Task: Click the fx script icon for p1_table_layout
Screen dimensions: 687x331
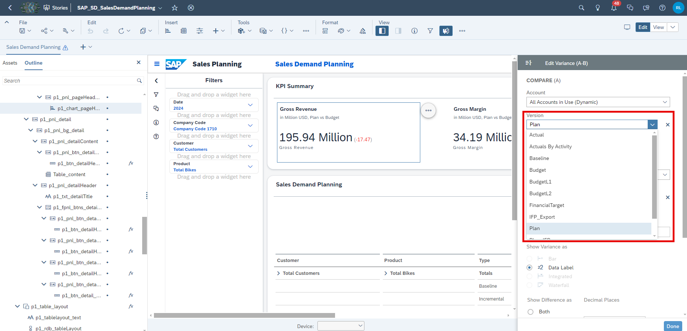Action: point(131,306)
